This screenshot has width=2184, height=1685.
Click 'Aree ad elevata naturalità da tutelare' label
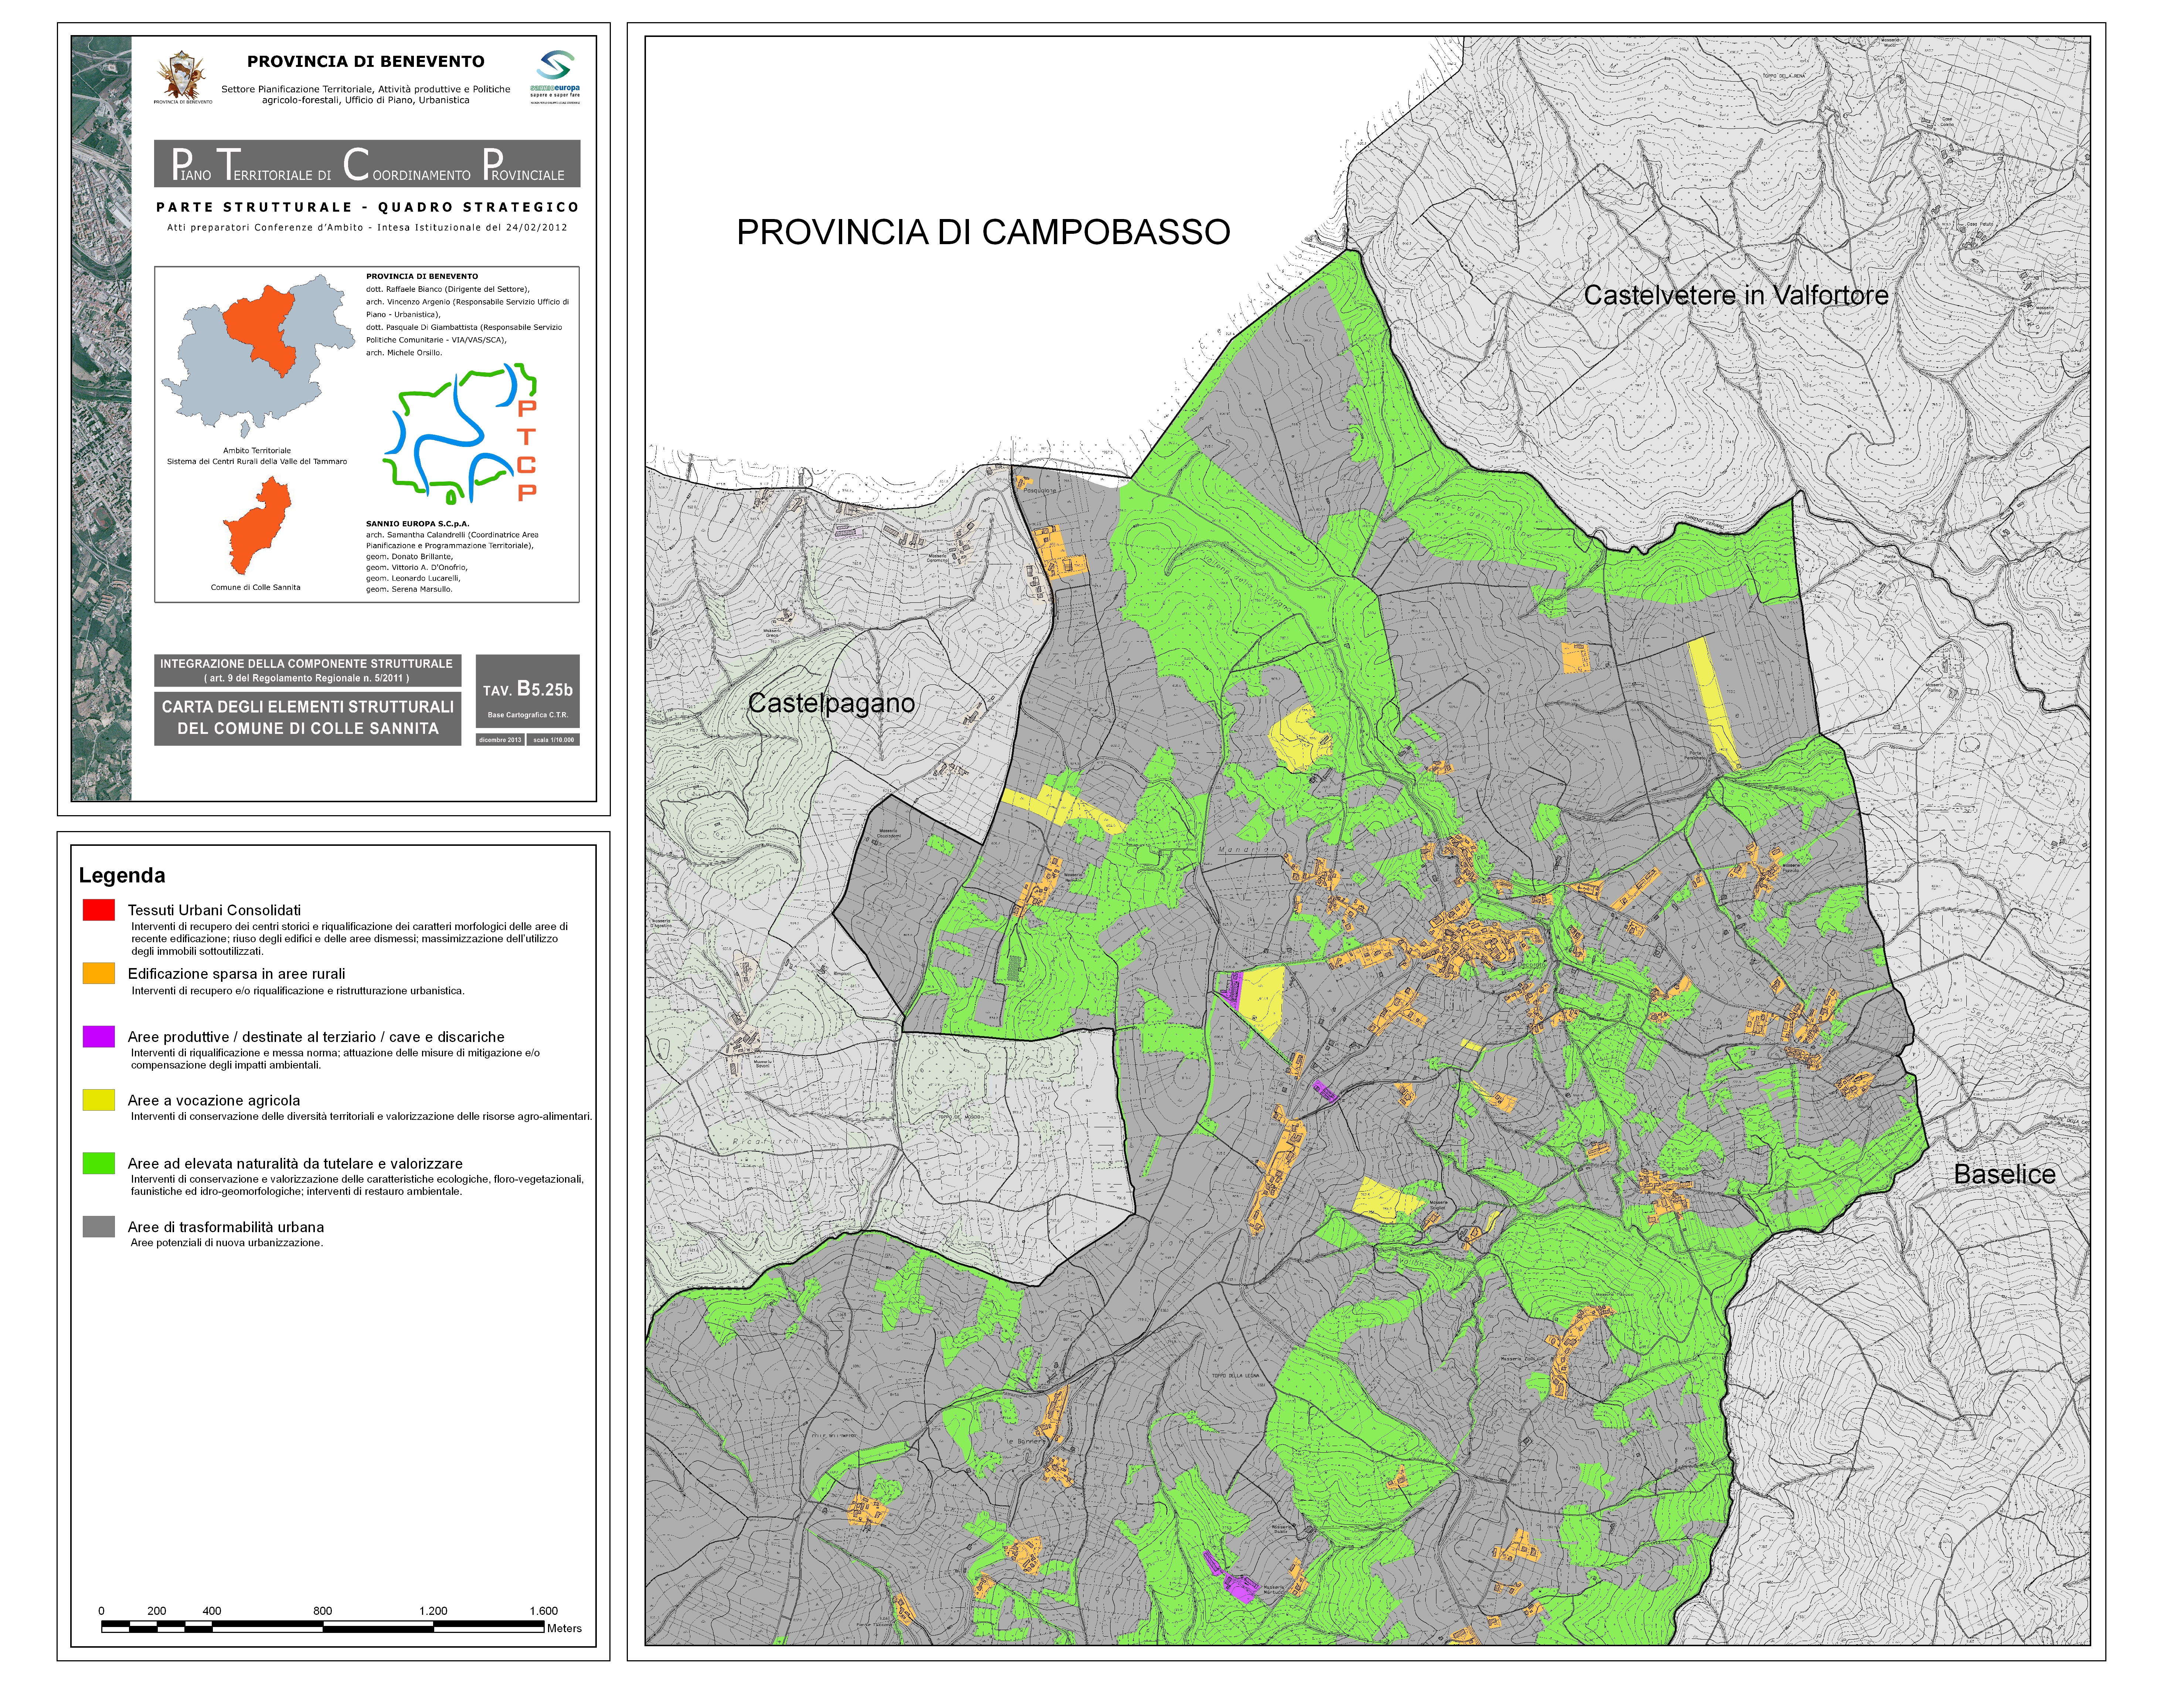(295, 1164)
